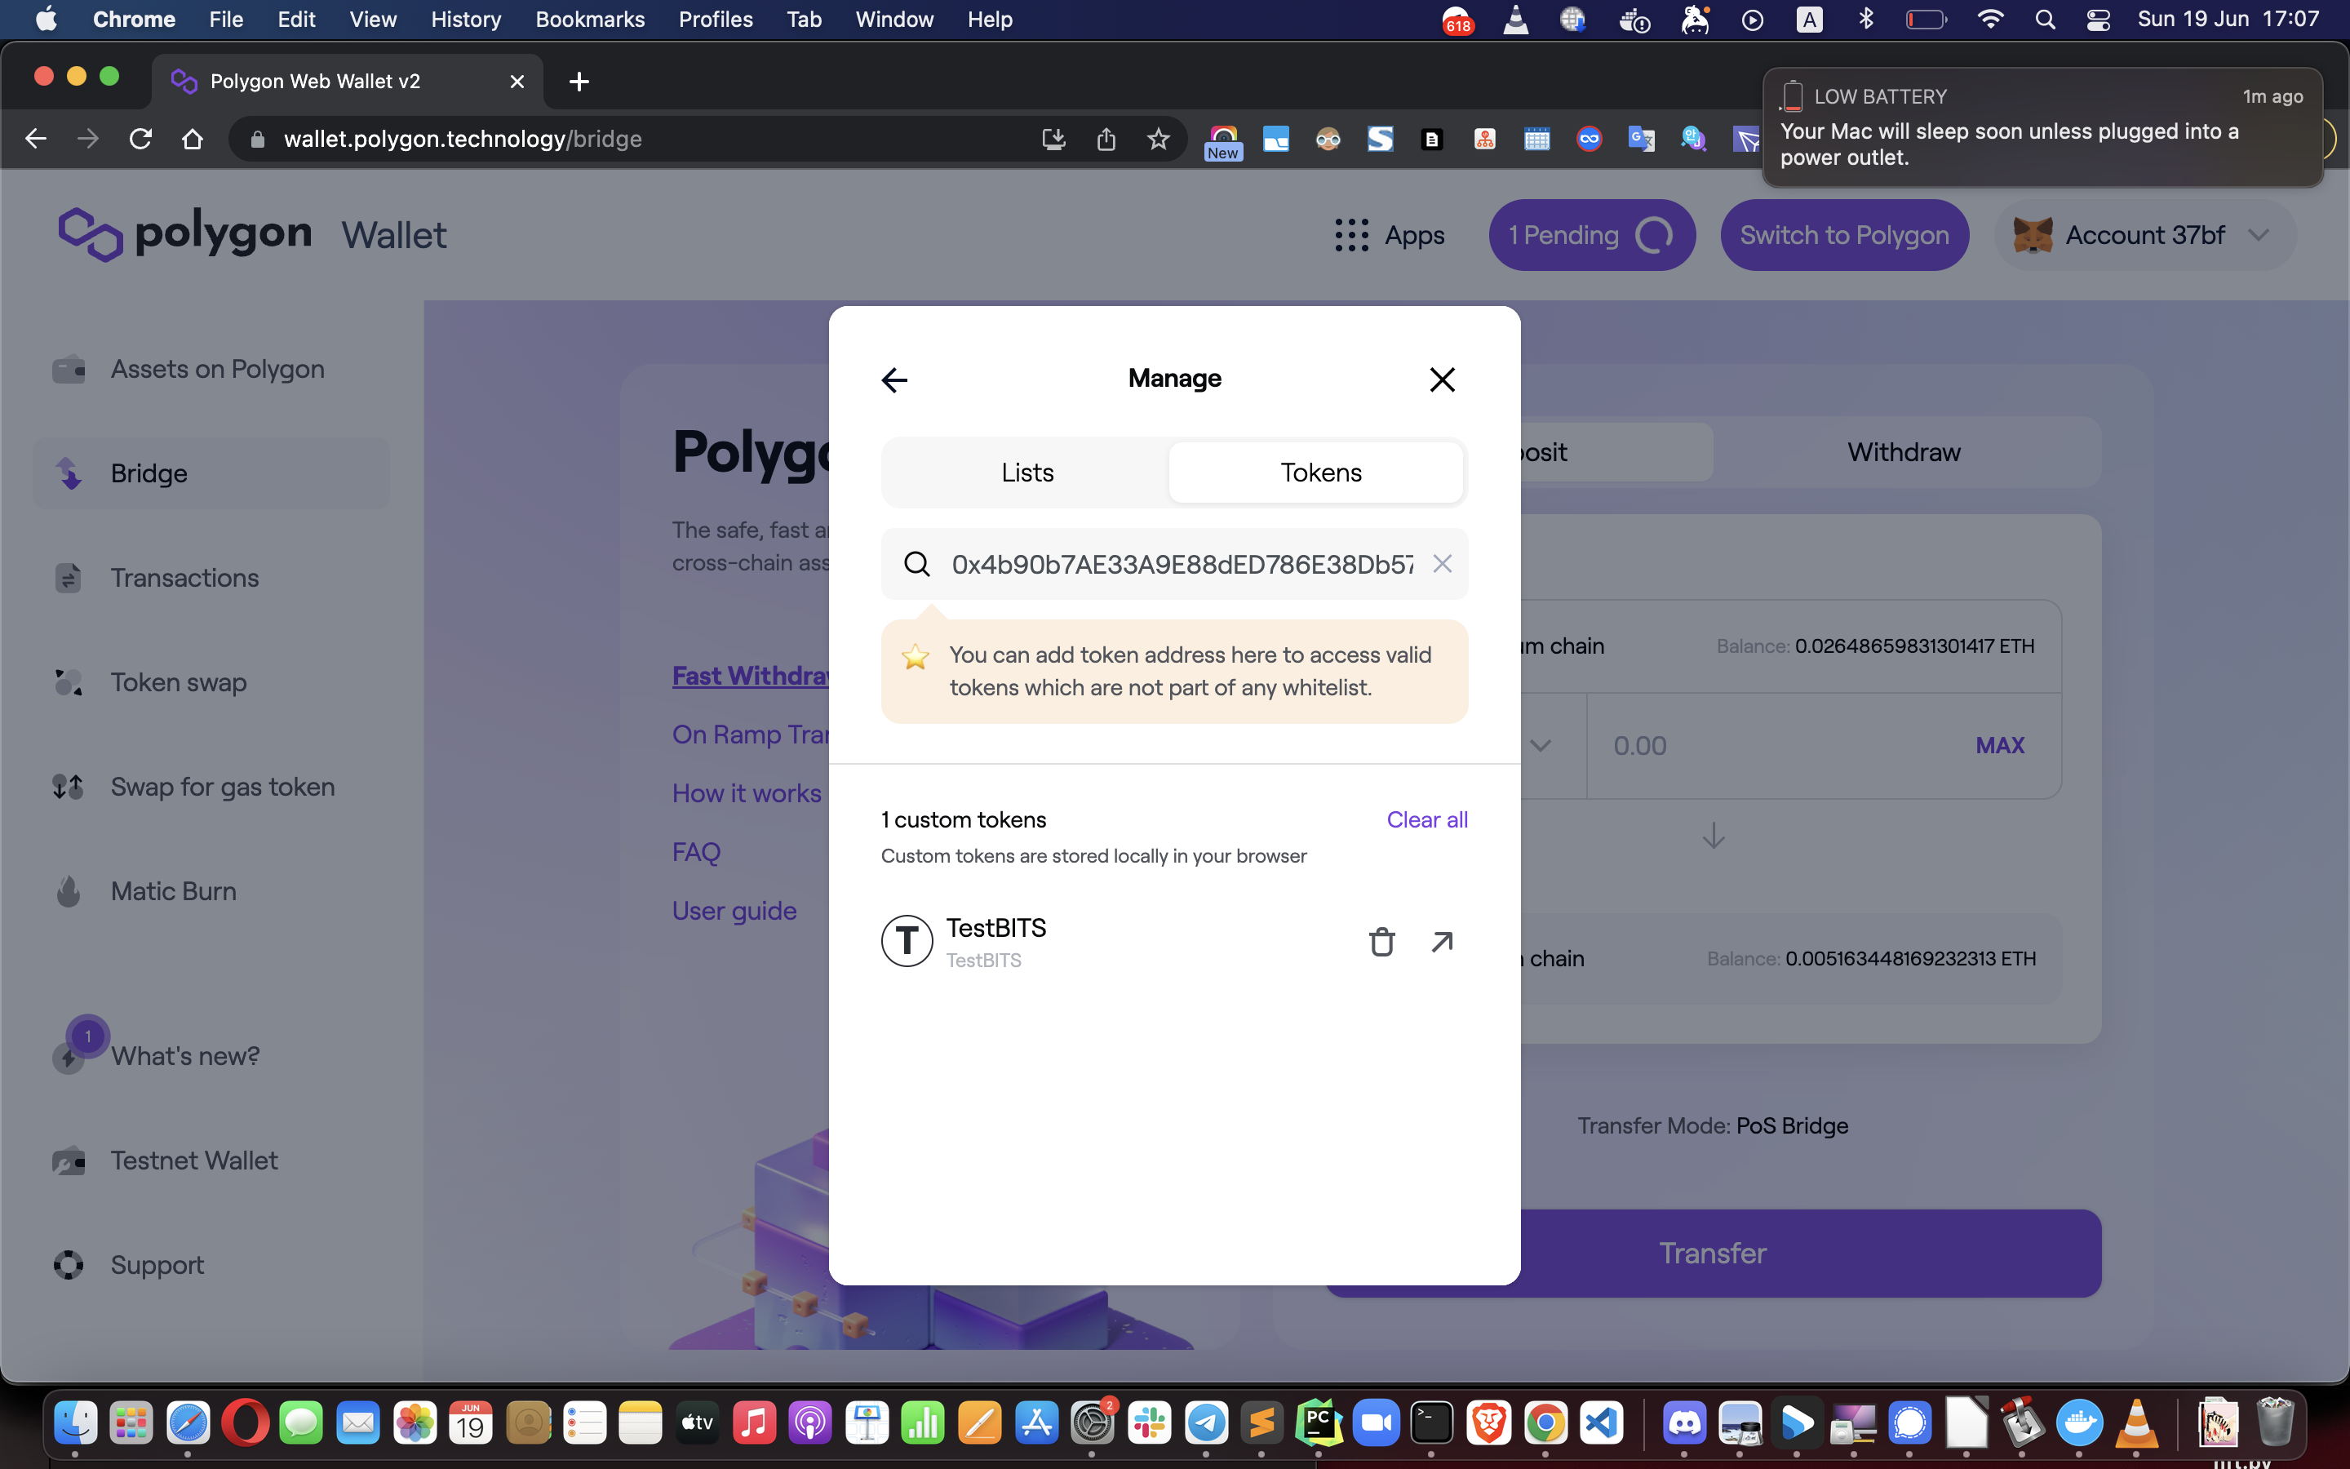The width and height of the screenshot is (2350, 1469).
Task: Open the token selector chevron dropdown
Action: coord(1540,745)
